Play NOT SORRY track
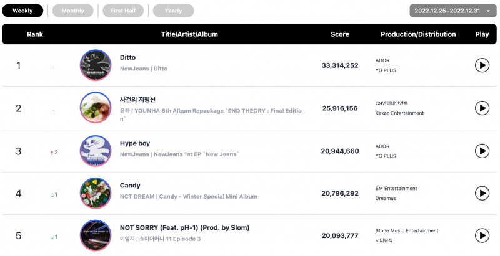 point(482,235)
